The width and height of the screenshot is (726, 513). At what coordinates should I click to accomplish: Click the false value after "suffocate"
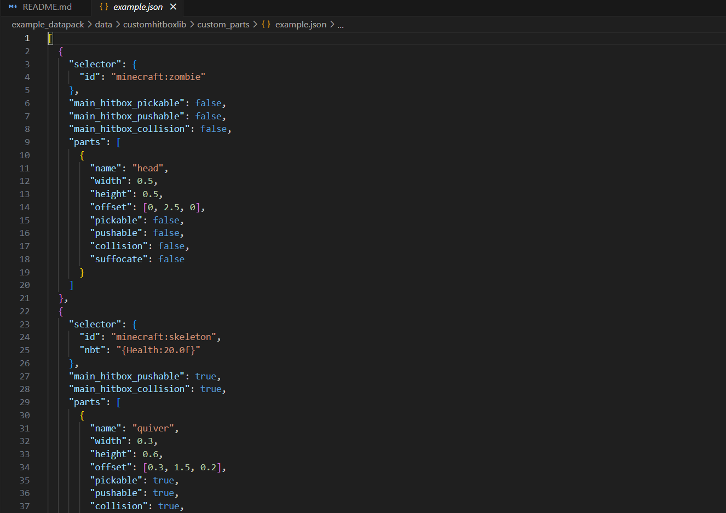coord(171,260)
